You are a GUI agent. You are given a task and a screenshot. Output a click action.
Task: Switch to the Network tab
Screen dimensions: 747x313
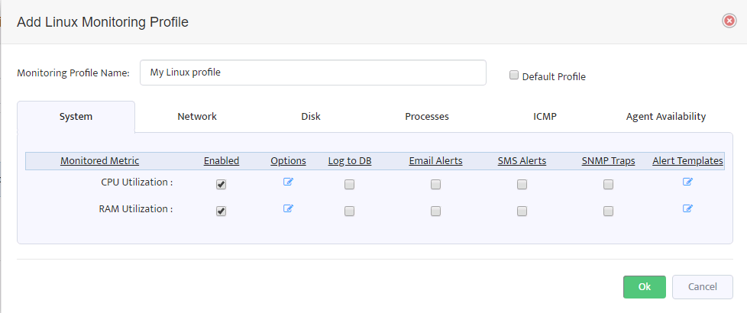coord(197,117)
